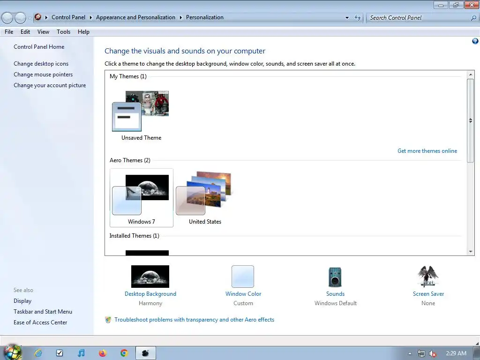Open the Display link under See also
Viewport: 480px width, 360px height.
pos(22,301)
